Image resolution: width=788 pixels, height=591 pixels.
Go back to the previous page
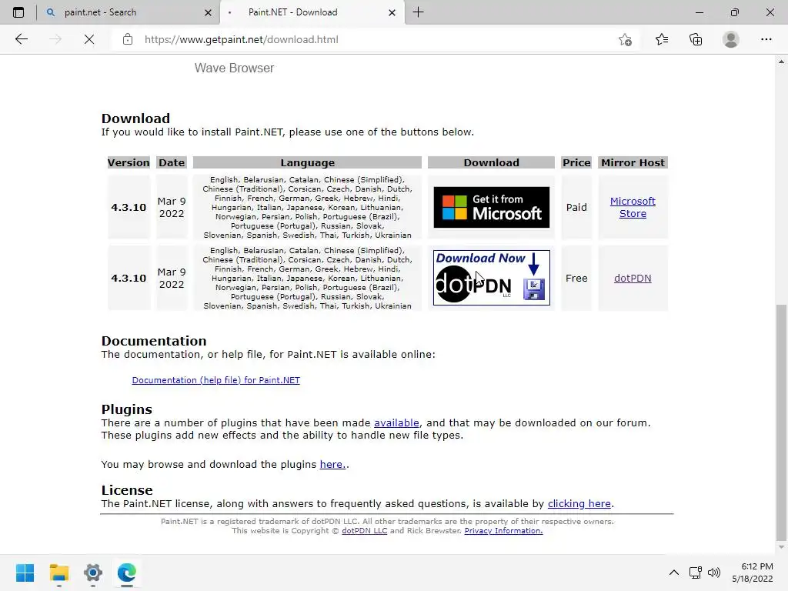click(x=21, y=39)
